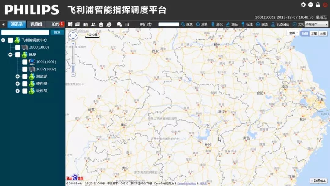Click the 荆门市 city label
Image resolution: width=330 pixels, height=186 pixels.
coord(146,24)
